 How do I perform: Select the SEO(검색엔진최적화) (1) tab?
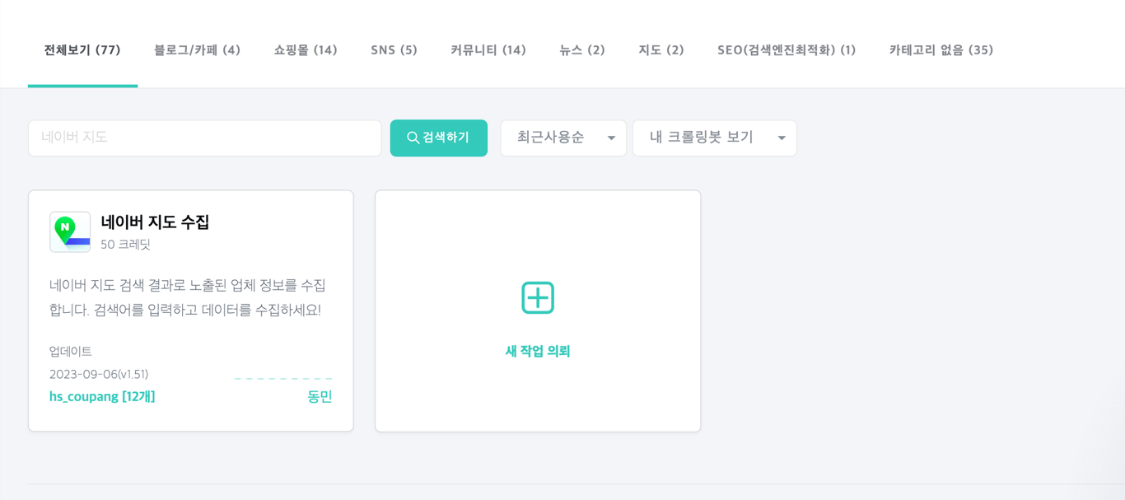click(787, 50)
